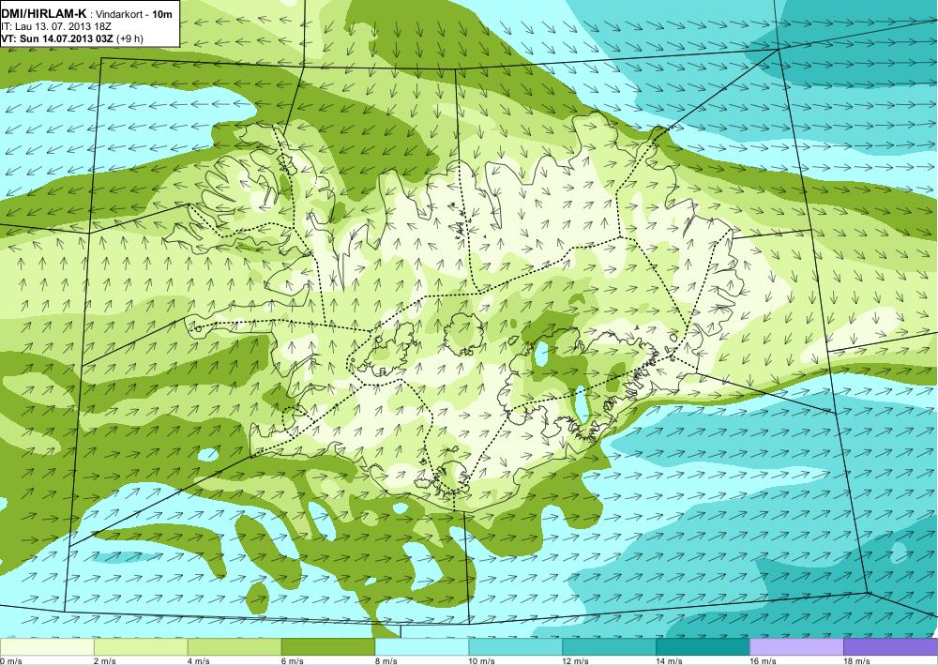This screenshot has height=666, width=938.
Task: Click the medium green 4–6 m/s legend swatch
Action: click(x=234, y=647)
